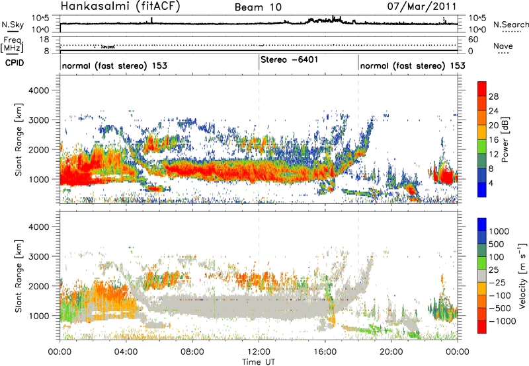Click the "08:00" time tick label

pos(192,352)
